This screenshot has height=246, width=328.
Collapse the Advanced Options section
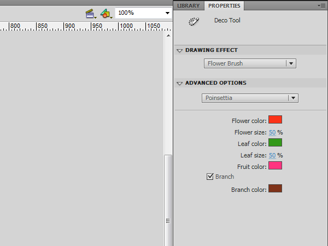pyautogui.click(x=179, y=83)
